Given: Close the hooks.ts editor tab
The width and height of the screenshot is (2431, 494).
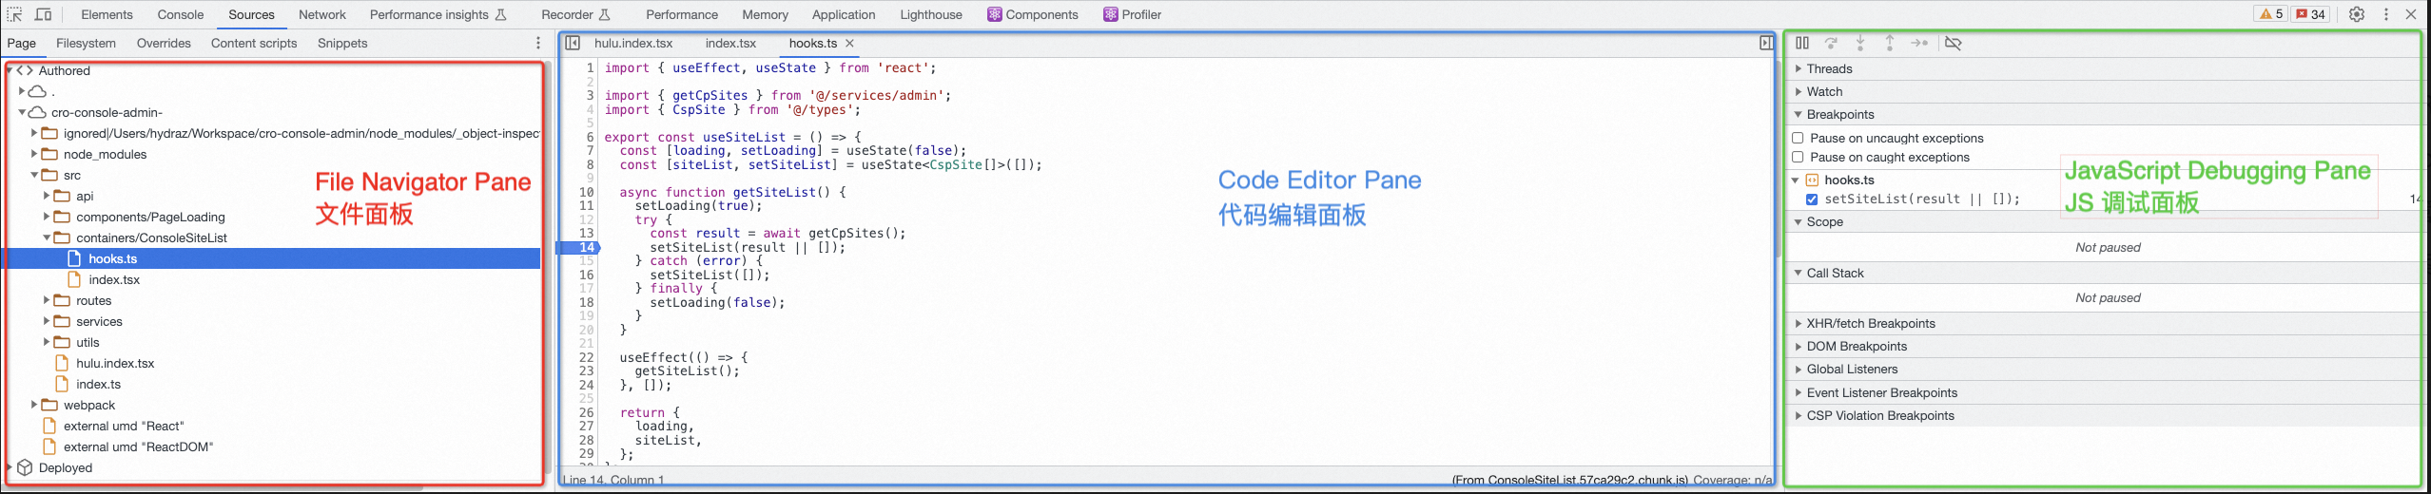Looking at the screenshot, I should tap(850, 43).
